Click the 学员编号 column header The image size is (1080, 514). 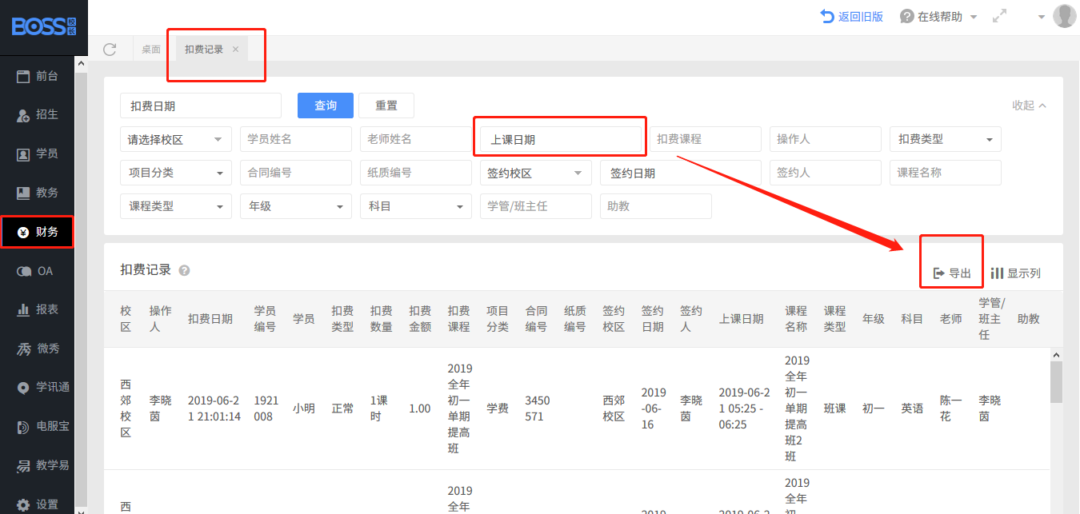[x=265, y=318]
